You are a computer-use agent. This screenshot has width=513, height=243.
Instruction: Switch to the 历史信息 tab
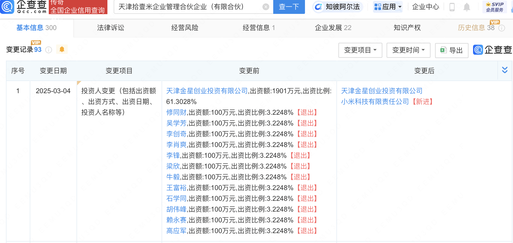[476, 28]
